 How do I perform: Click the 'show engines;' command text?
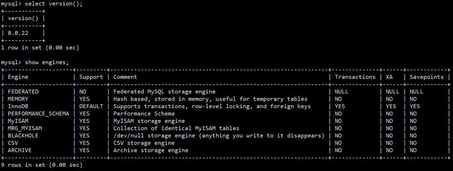coord(47,62)
